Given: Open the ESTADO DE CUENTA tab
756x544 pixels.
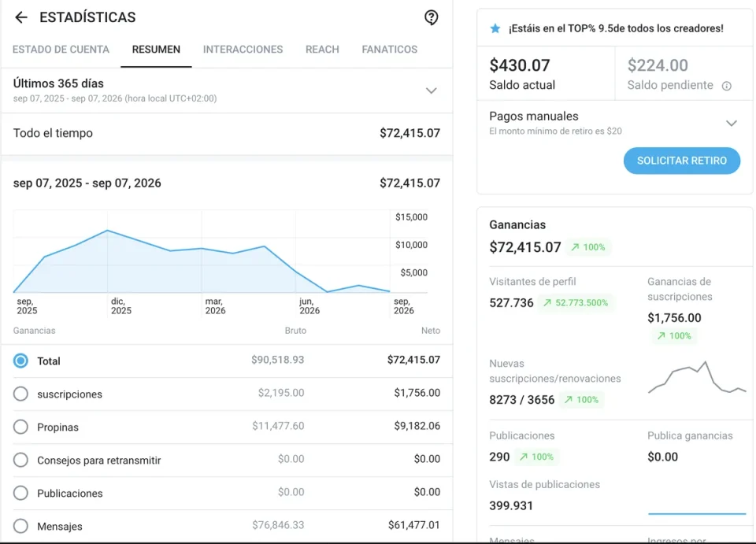Looking at the screenshot, I should (61, 49).
